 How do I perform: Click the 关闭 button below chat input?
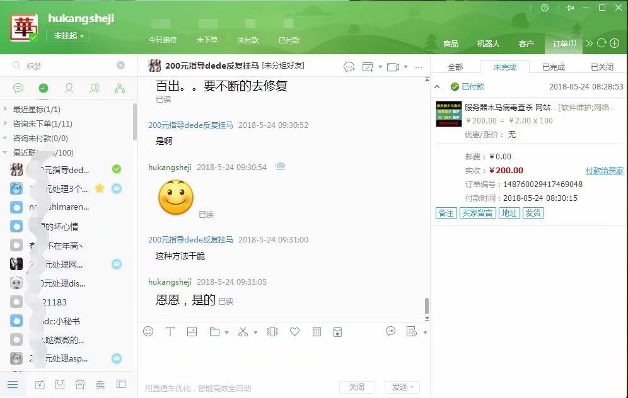pyautogui.click(x=356, y=387)
